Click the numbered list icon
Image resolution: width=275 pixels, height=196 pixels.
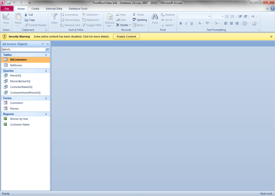point(232,16)
